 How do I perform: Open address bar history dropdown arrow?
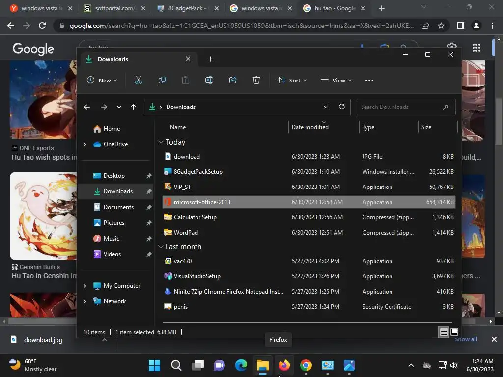tap(326, 107)
